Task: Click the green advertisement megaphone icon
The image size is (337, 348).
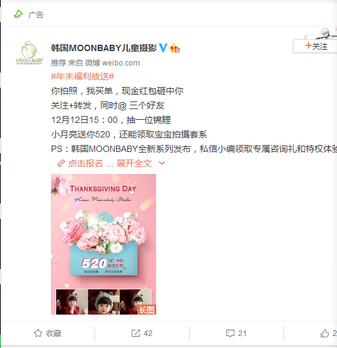Action: click(18, 14)
